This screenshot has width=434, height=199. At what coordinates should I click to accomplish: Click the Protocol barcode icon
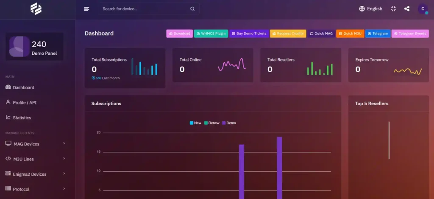coord(8,189)
